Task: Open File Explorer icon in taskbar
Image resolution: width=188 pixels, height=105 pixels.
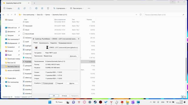Action: pyautogui.click(x=127, y=102)
